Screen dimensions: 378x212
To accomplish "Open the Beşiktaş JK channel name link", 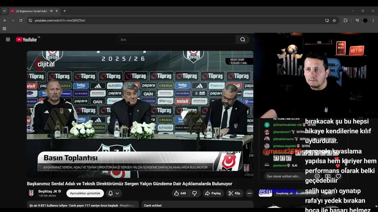I will (48, 191).
